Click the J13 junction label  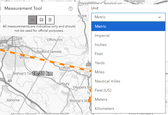click(x=9, y=81)
